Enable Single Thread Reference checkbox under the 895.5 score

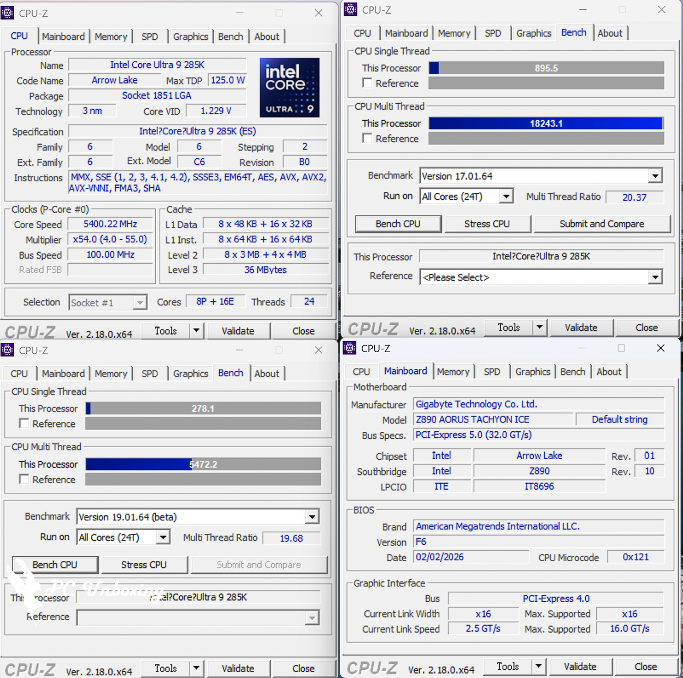tap(368, 83)
